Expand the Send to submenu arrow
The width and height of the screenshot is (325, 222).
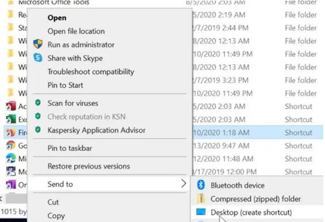184,183
